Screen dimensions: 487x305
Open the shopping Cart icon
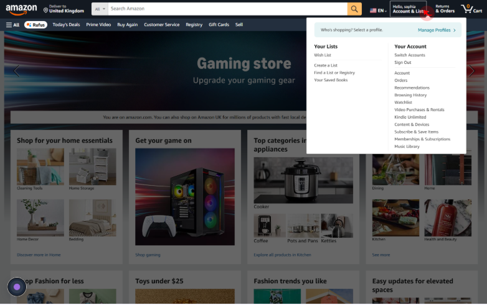(471, 9)
